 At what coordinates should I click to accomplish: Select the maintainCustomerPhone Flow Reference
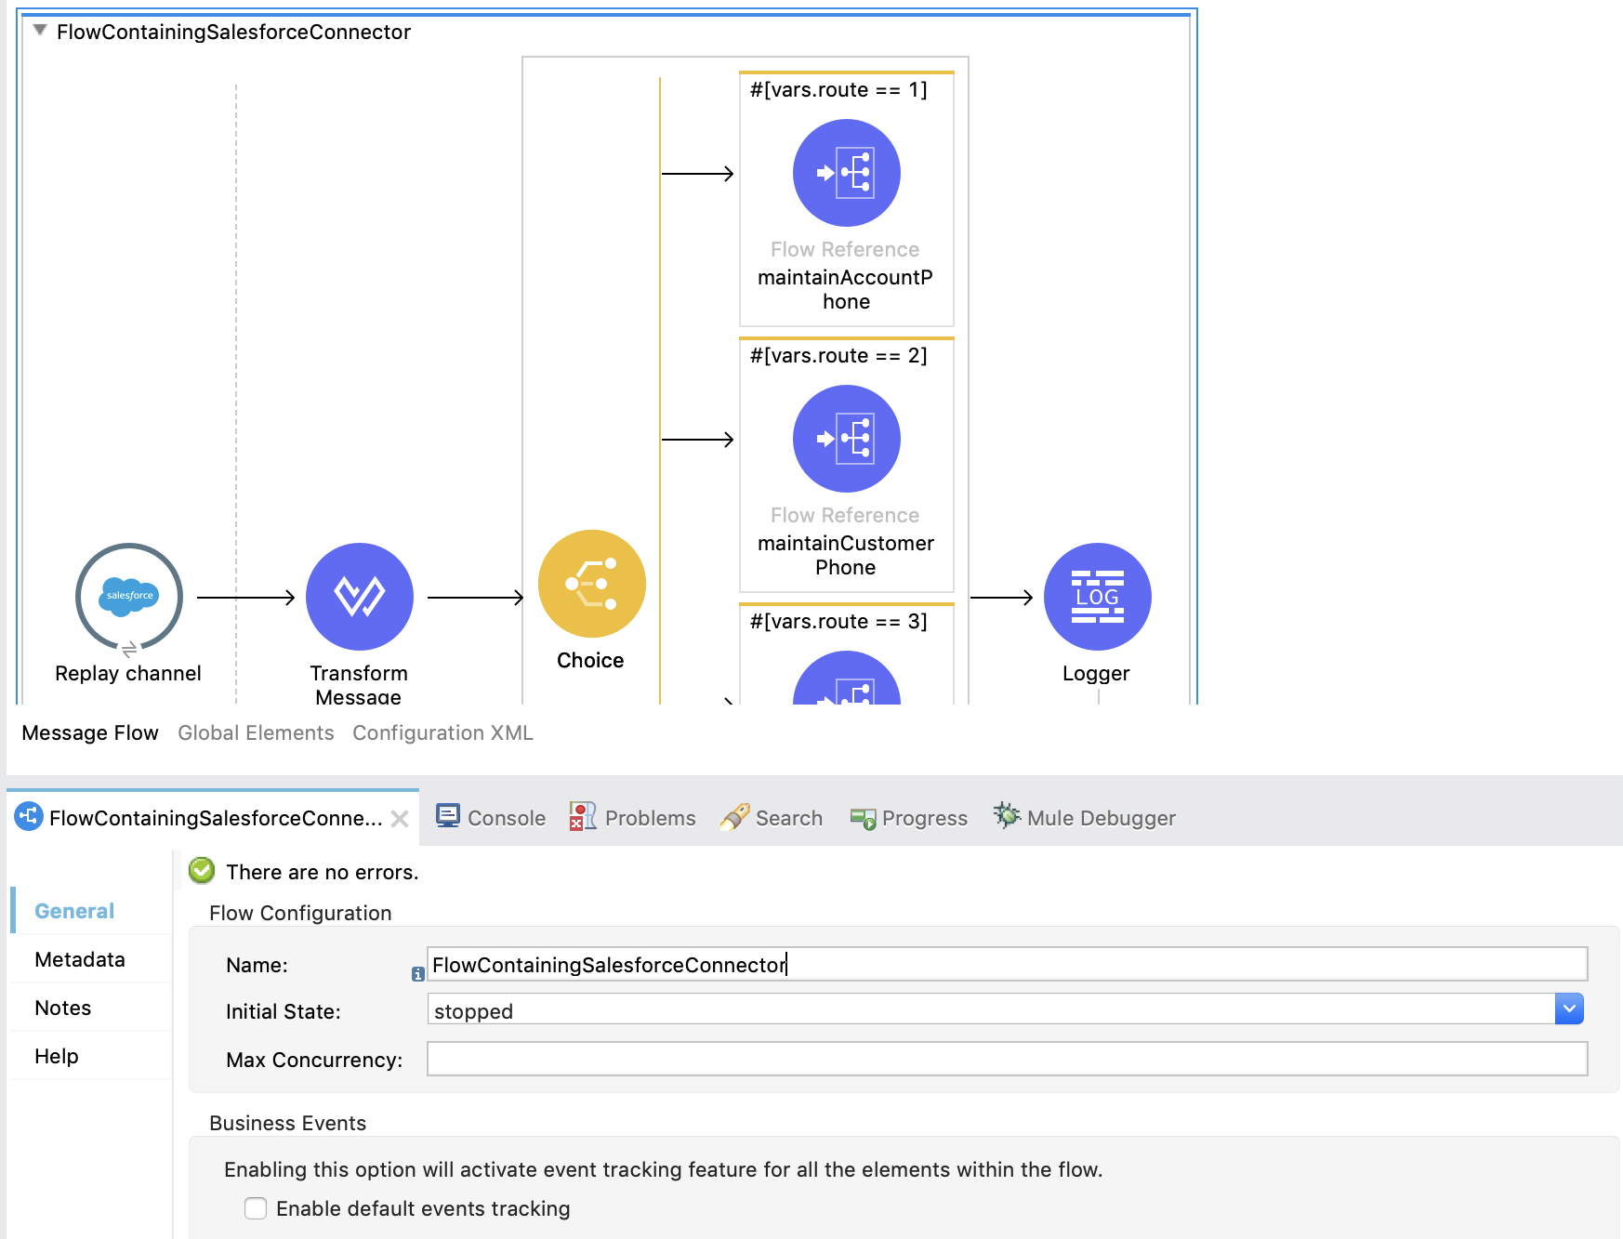point(845,439)
